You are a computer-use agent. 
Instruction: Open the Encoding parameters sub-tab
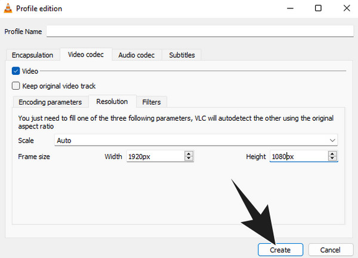pos(50,102)
